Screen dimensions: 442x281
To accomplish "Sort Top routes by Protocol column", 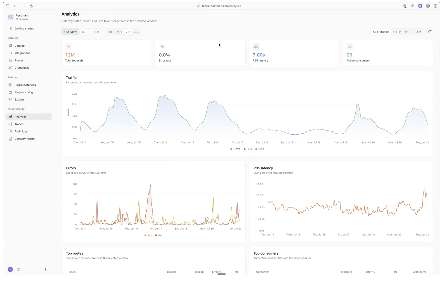I will [171, 272].
